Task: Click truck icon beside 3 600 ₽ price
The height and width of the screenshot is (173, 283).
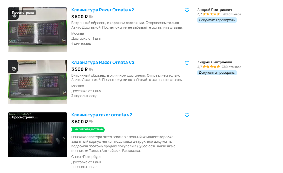Action: [91, 122]
